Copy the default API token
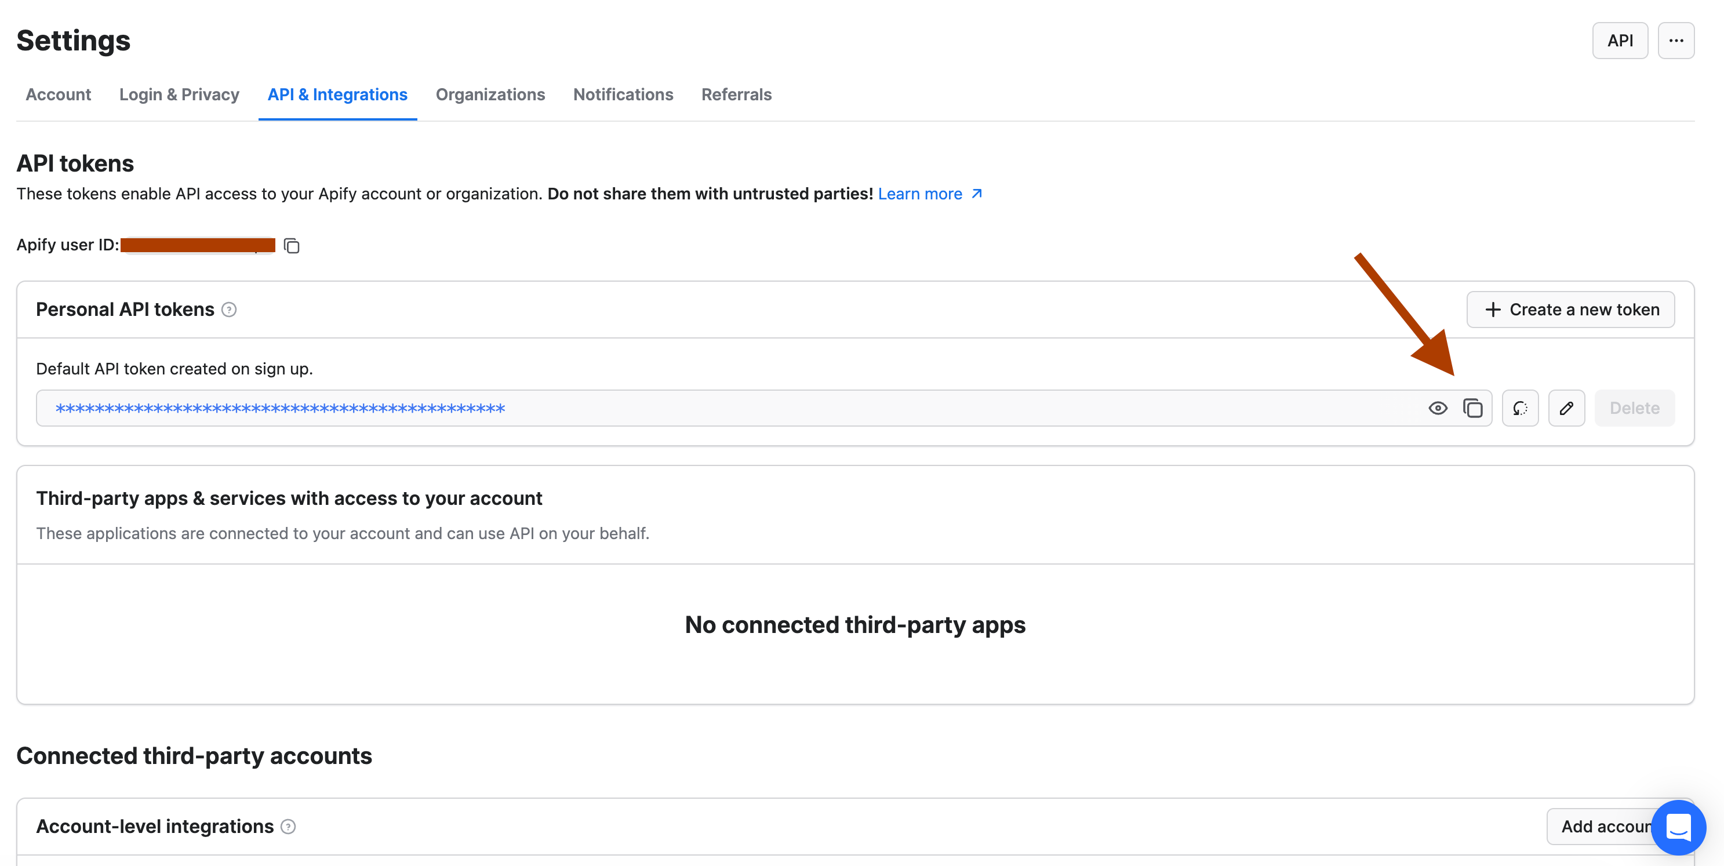This screenshot has height=866, width=1724. 1472,408
